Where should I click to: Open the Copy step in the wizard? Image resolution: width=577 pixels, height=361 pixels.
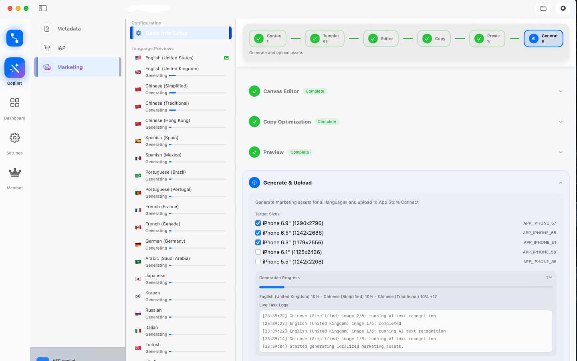tap(434, 39)
